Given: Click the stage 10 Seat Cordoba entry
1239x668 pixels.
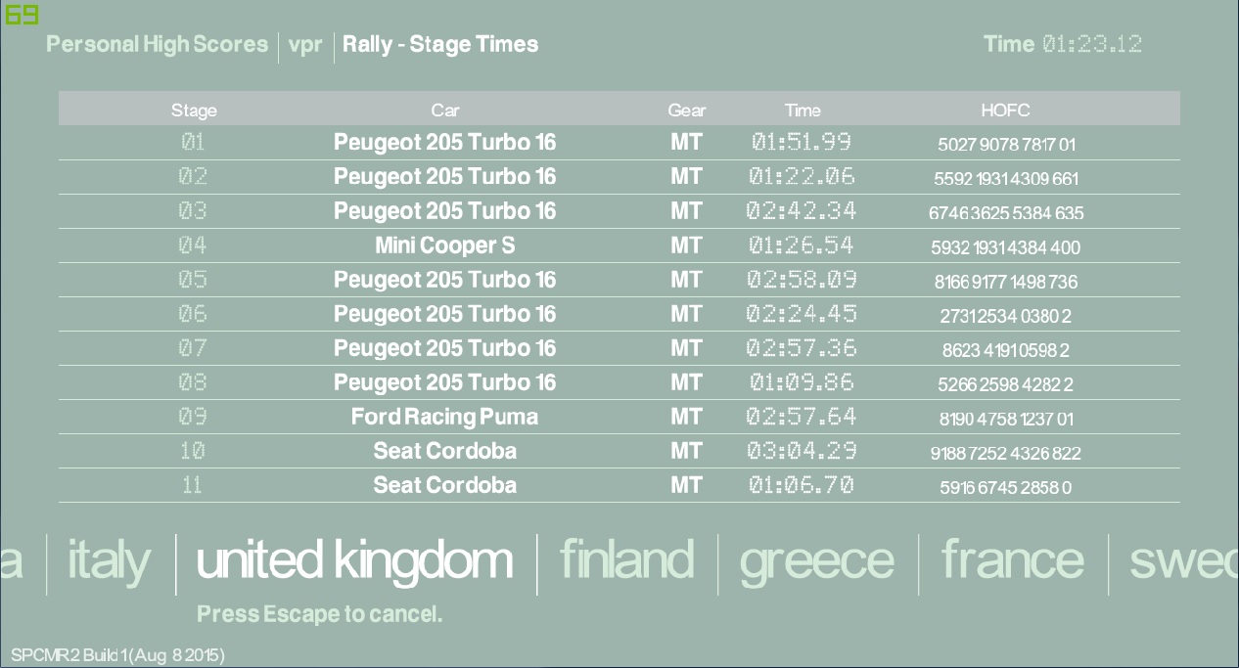Looking at the screenshot, I should (x=444, y=451).
